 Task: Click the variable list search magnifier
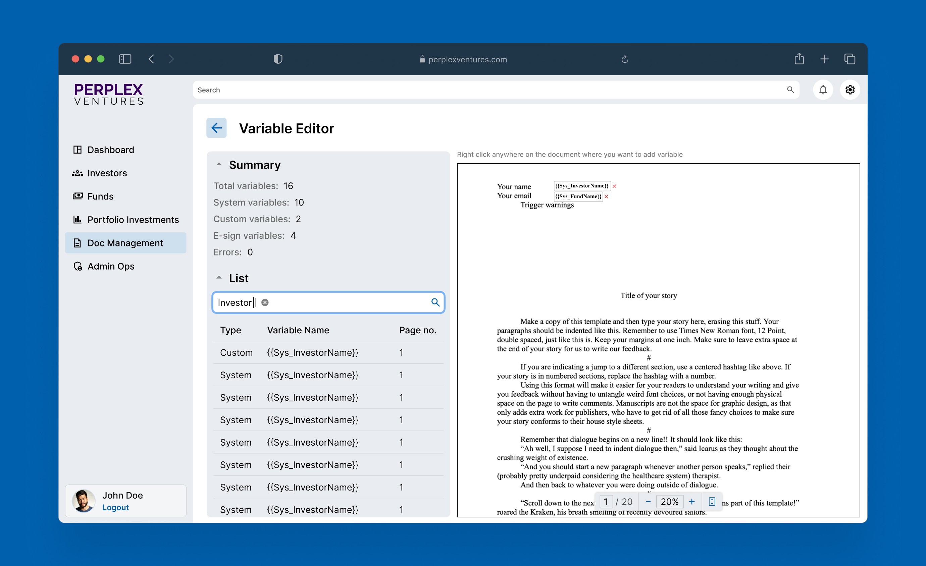[435, 302]
